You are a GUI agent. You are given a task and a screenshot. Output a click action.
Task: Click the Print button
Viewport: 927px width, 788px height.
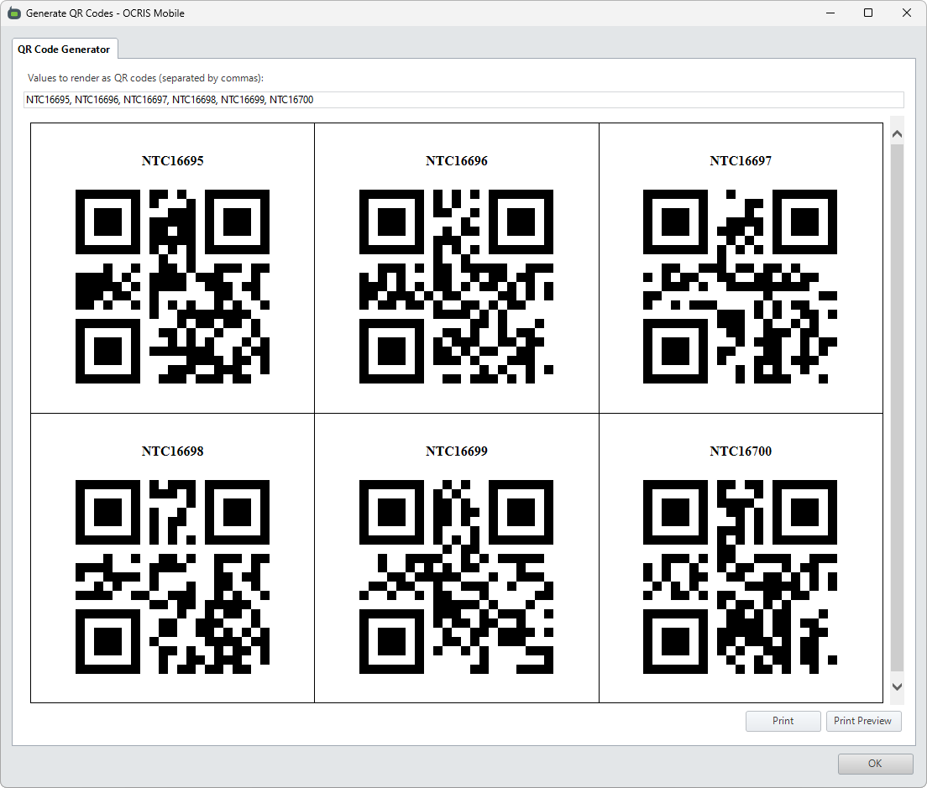(x=783, y=721)
